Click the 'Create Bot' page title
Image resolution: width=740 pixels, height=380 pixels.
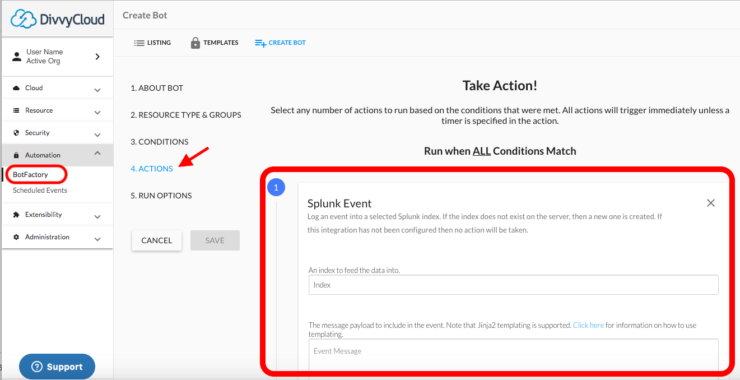click(x=145, y=15)
